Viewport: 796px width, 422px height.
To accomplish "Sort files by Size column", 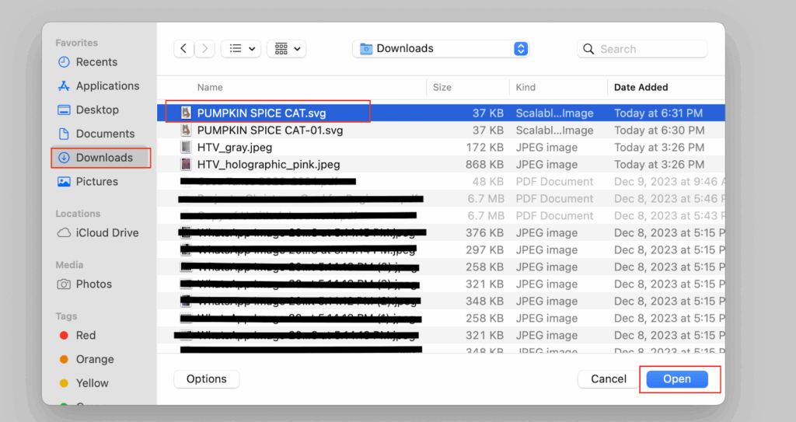I will [x=442, y=87].
